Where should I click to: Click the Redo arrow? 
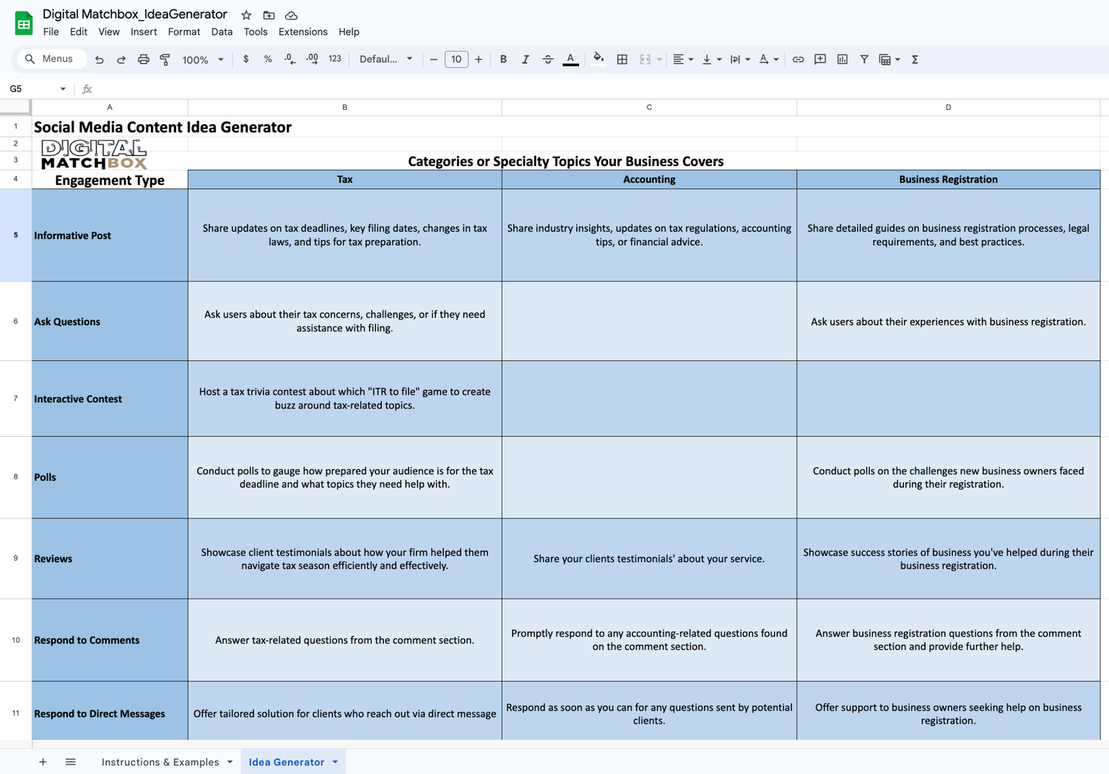click(121, 59)
